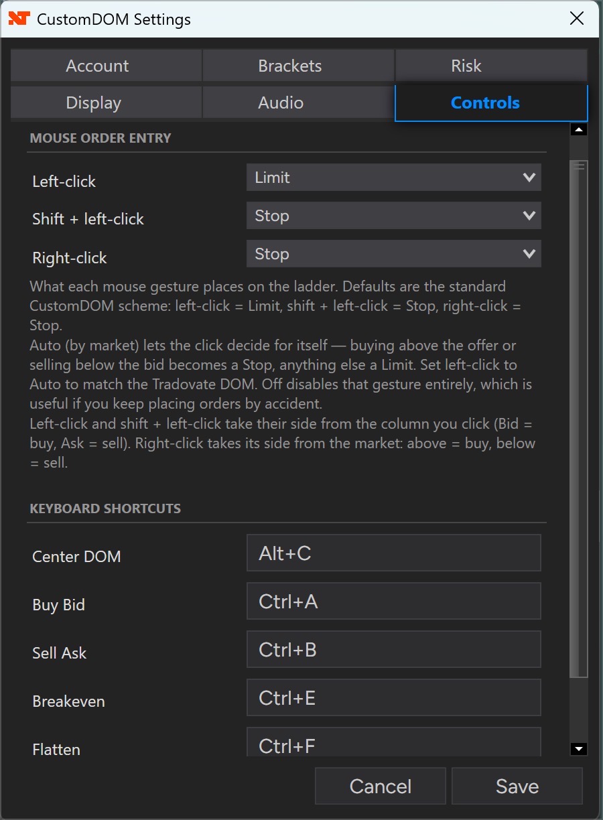The height and width of the screenshot is (820, 603).
Task: Open the Account tab
Action: click(x=106, y=66)
